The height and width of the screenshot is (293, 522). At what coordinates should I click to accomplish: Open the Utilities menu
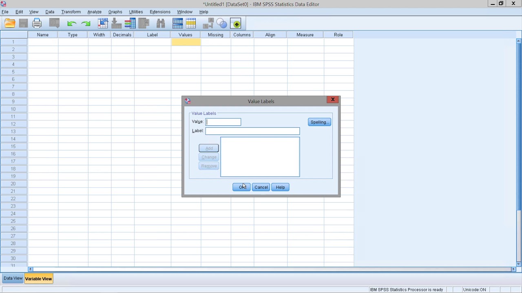click(x=136, y=12)
